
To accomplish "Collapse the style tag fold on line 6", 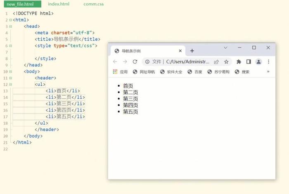I will click(x=10, y=46).
